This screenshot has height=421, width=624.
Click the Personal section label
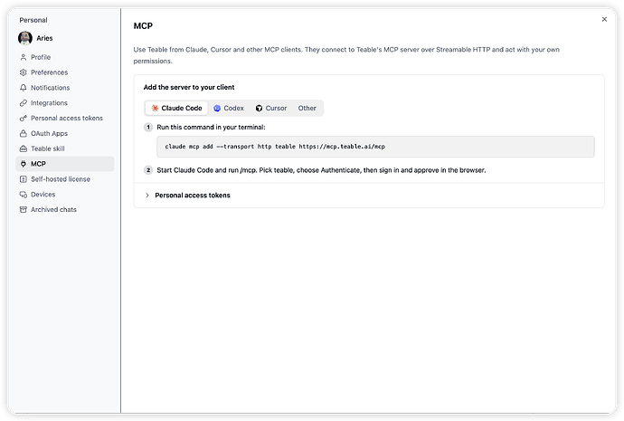pyautogui.click(x=33, y=20)
